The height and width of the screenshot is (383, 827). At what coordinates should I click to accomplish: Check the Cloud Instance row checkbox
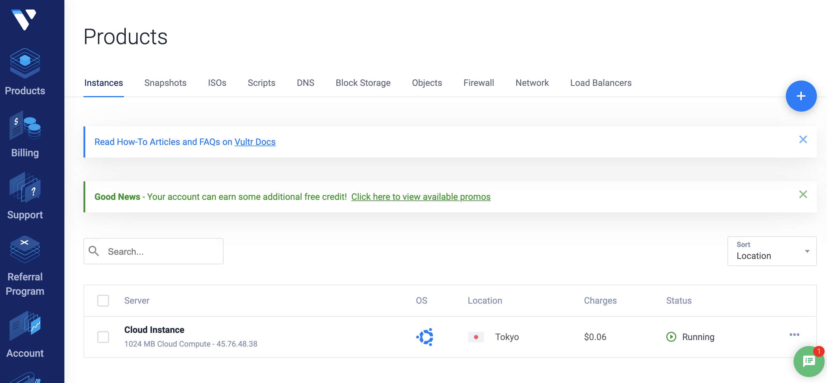point(103,337)
